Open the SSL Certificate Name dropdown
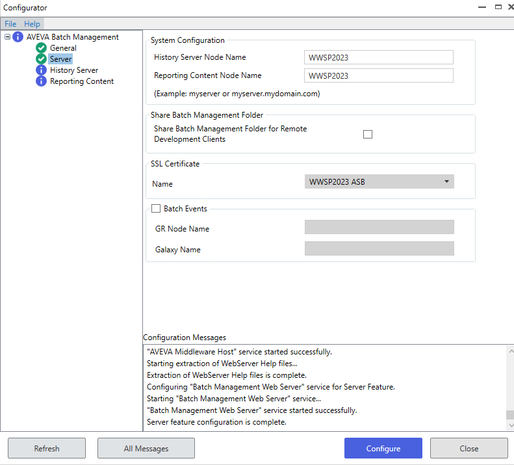 (x=379, y=181)
